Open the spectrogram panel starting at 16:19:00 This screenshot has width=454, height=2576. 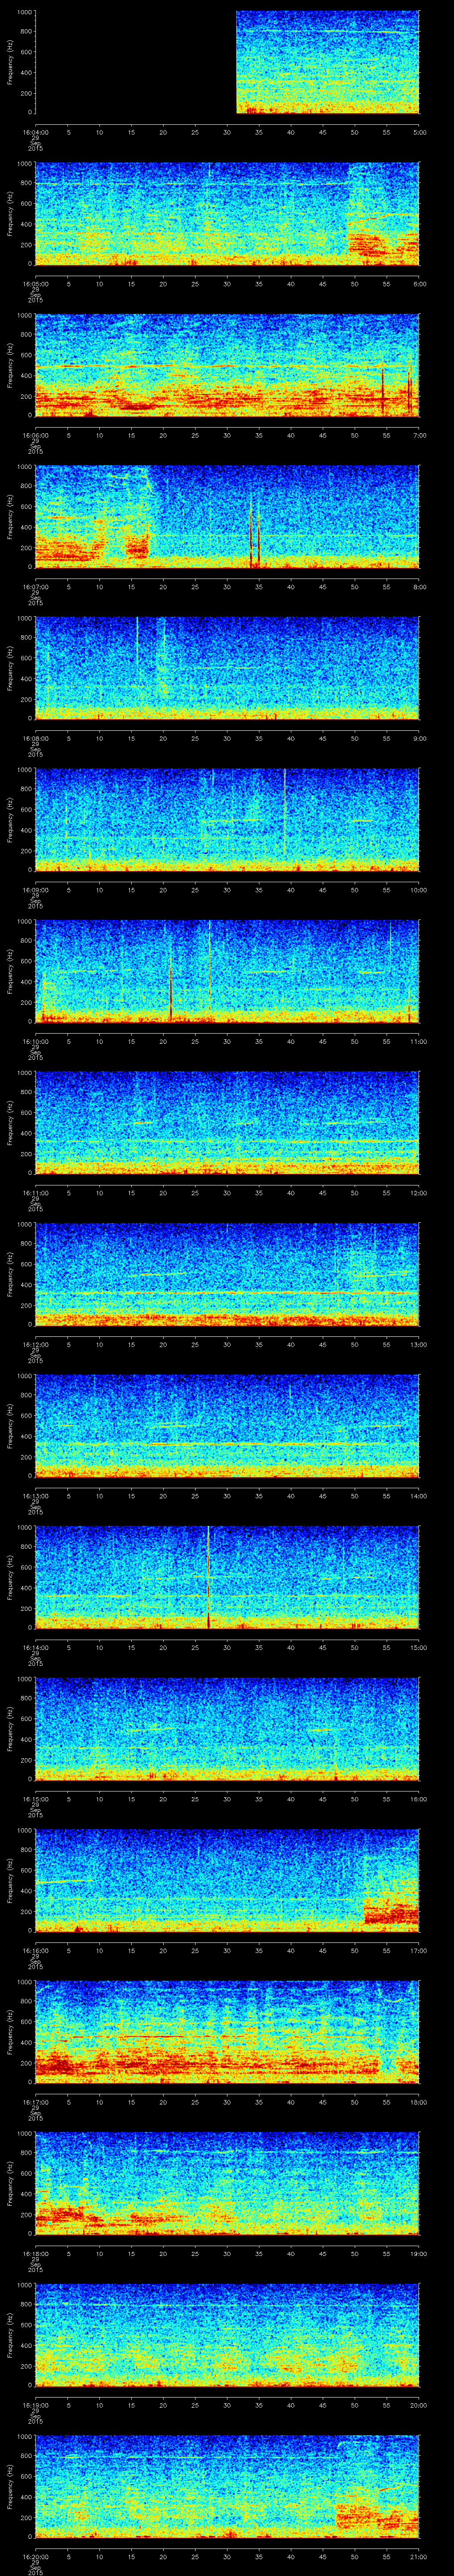pyautogui.click(x=227, y=2335)
